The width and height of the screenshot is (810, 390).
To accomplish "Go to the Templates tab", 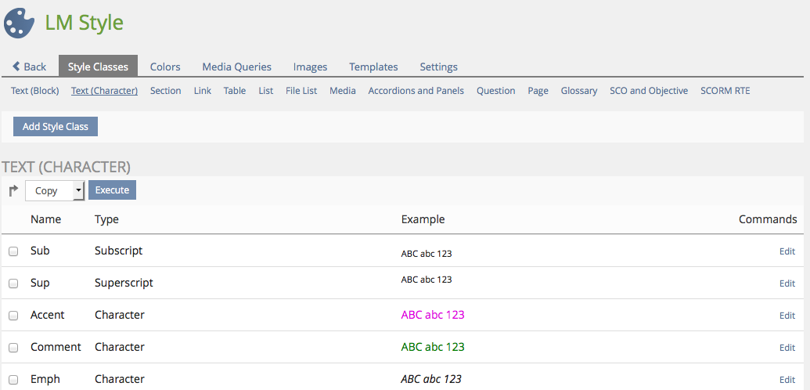I will 373,67.
